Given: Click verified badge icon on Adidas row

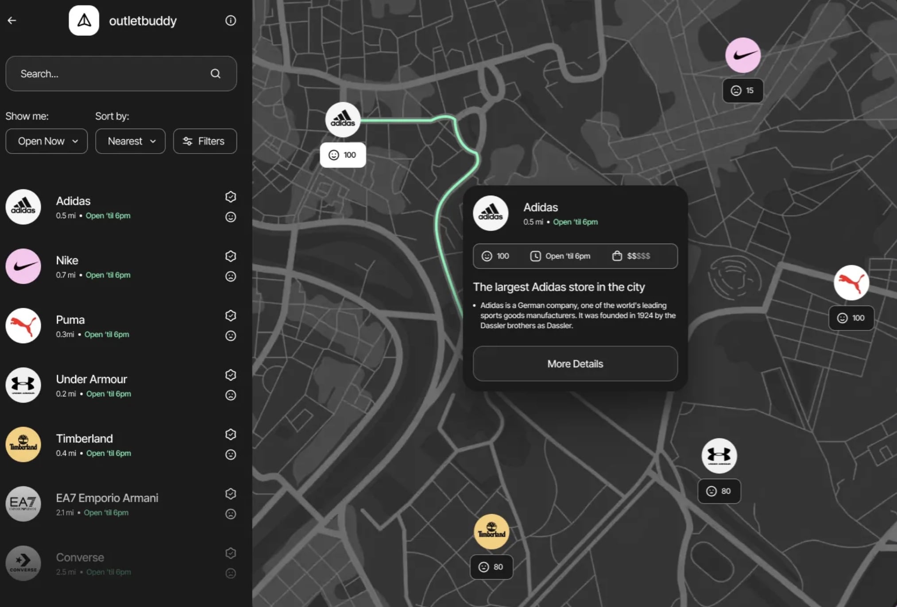Looking at the screenshot, I should click(230, 197).
